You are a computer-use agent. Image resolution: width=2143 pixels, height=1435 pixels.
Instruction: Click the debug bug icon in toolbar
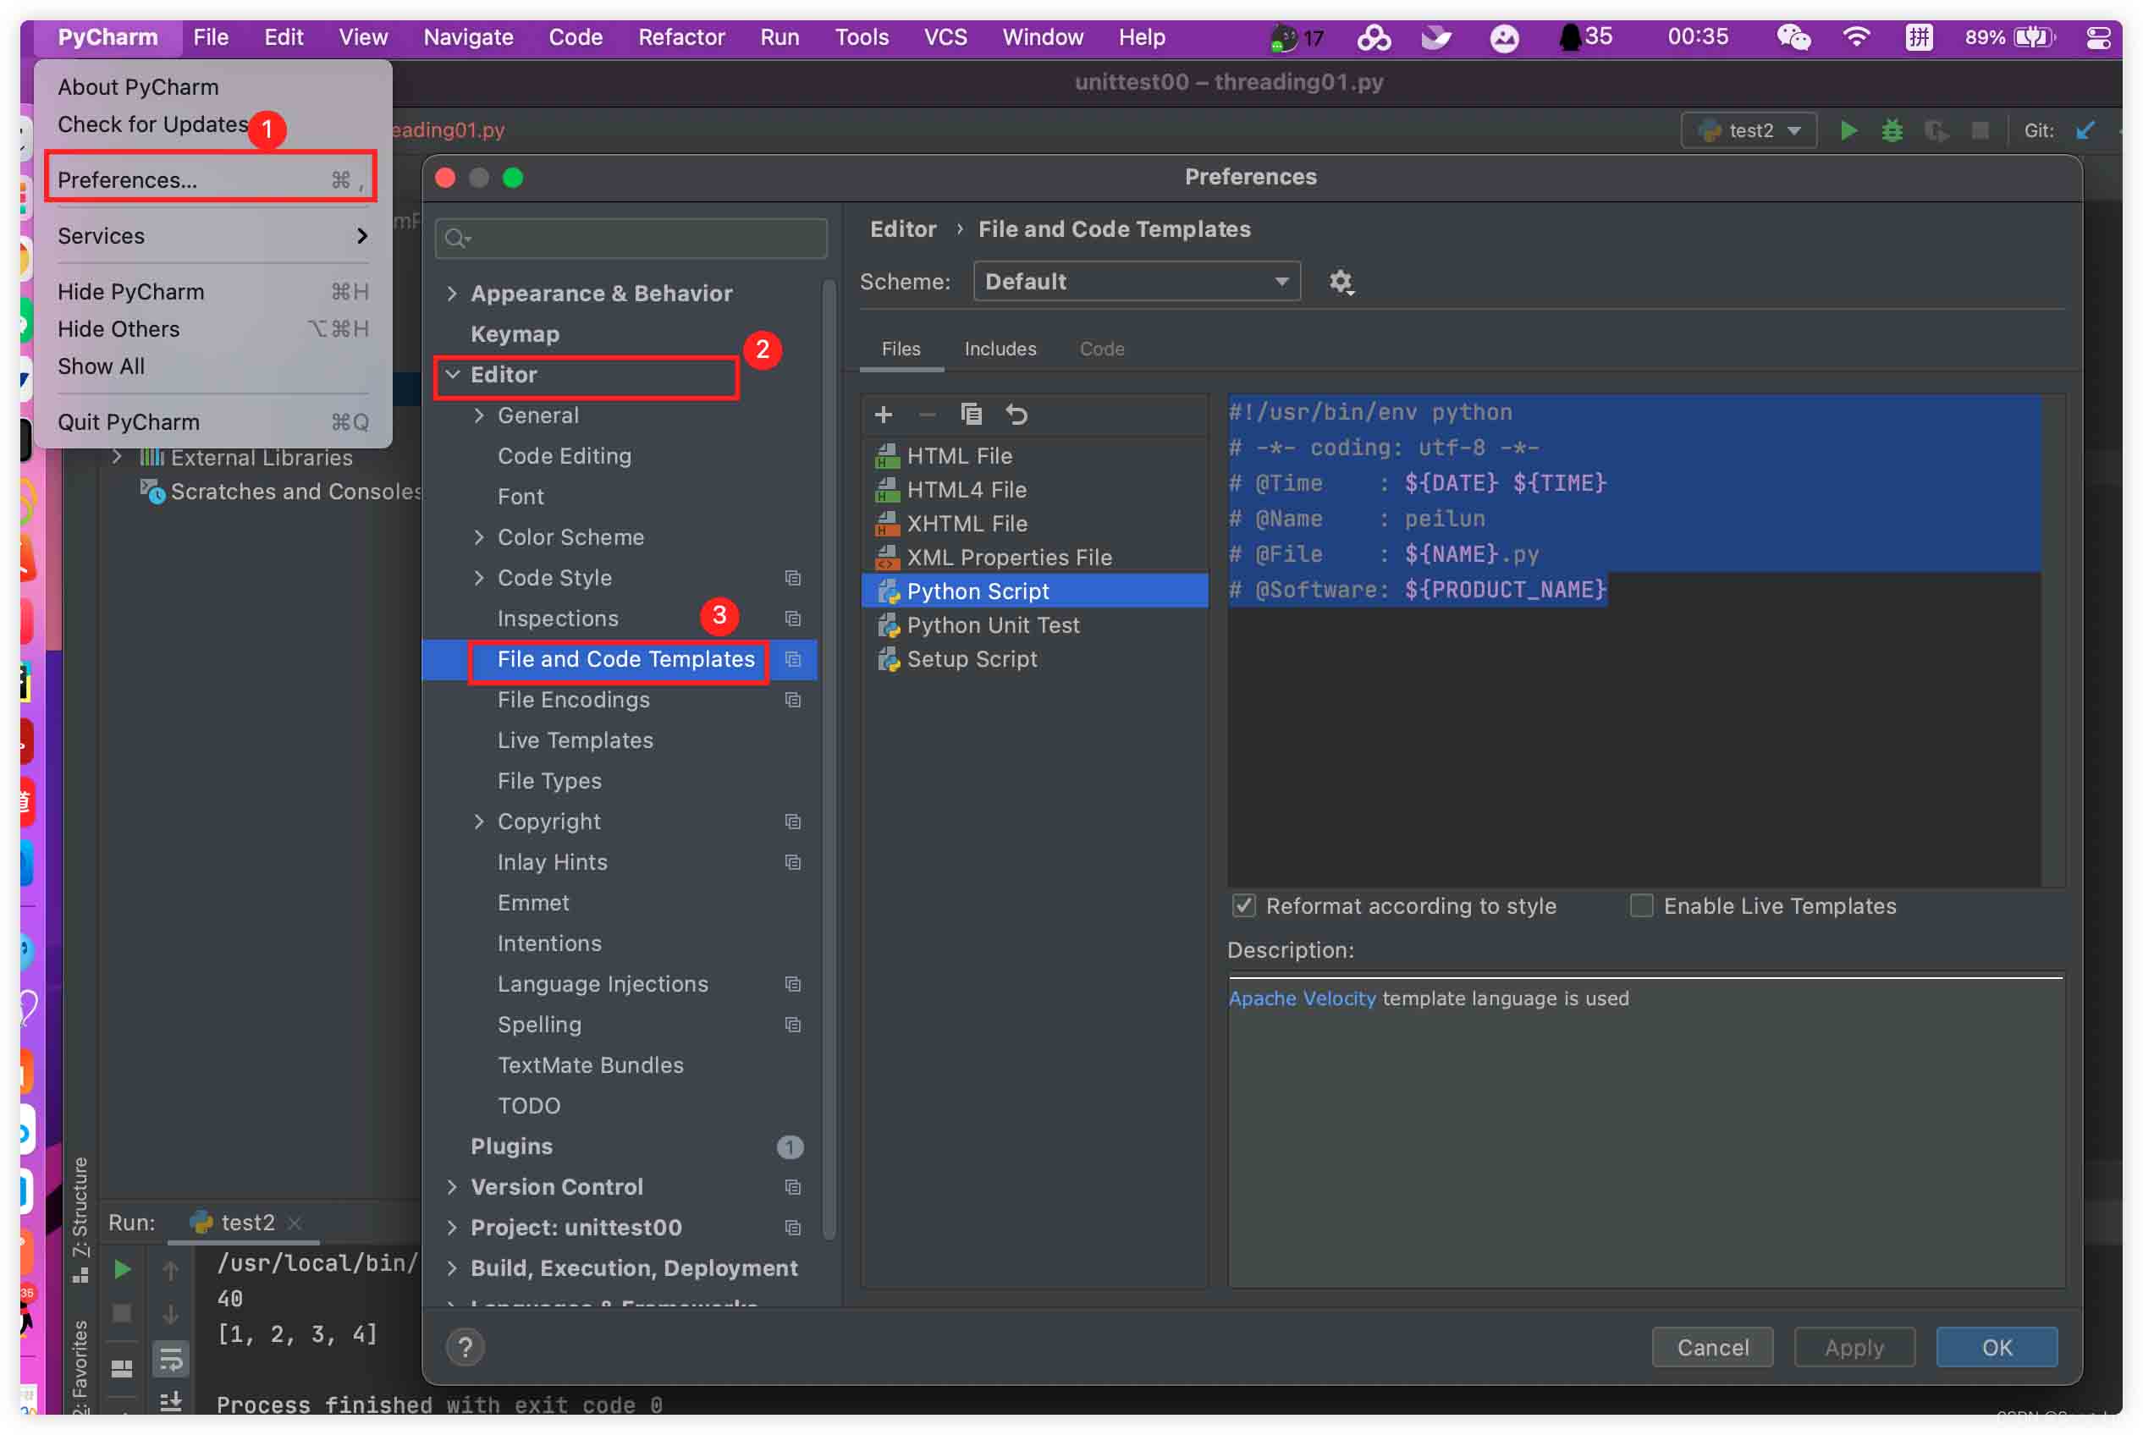coord(1892,130)
